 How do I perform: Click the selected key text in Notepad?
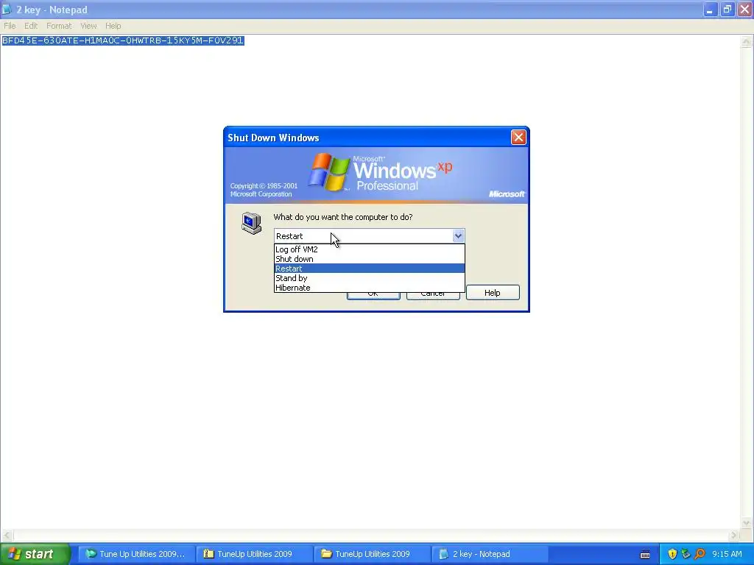(123, 40)
